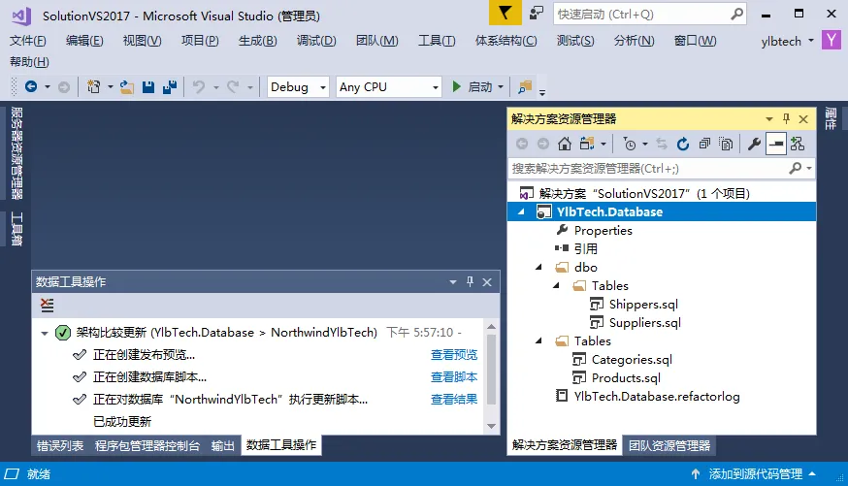Click the 查看预览 link

[454, 355]
